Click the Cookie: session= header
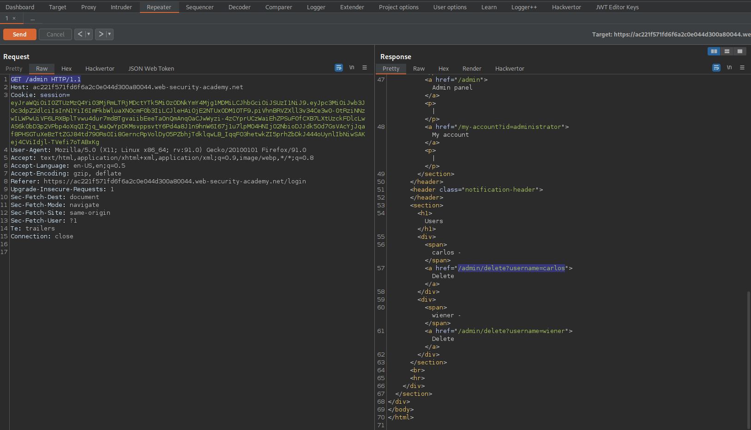751x430 pixels. pos(40,95)
